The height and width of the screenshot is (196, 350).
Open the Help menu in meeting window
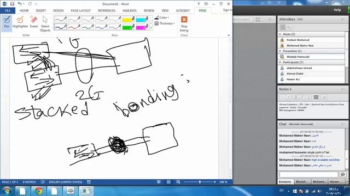tap(337, 10)
